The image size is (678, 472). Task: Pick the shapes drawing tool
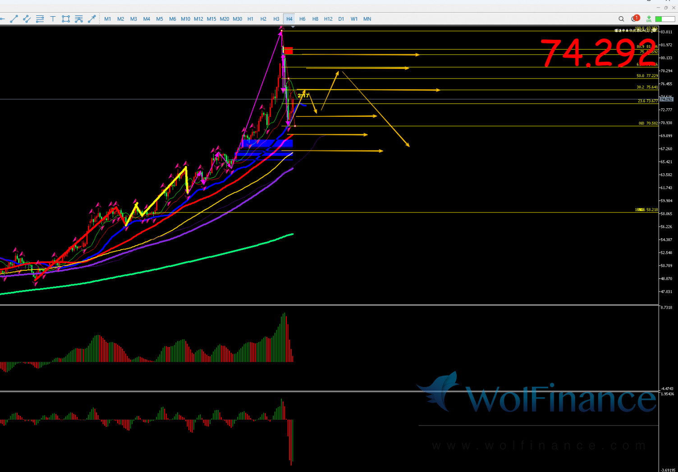coord(66,19)
